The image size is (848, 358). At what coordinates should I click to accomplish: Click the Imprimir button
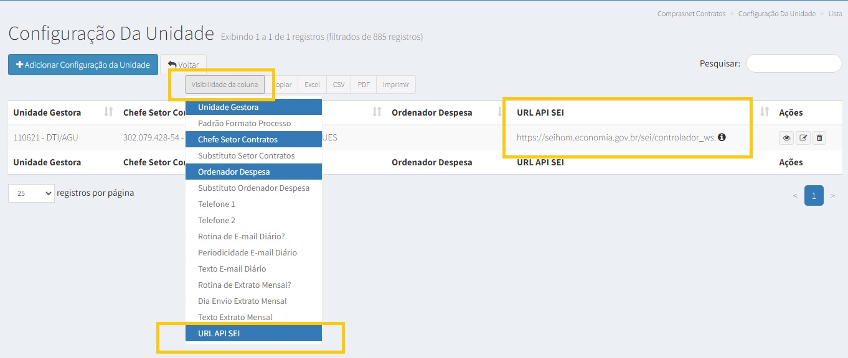pos(396,85)
